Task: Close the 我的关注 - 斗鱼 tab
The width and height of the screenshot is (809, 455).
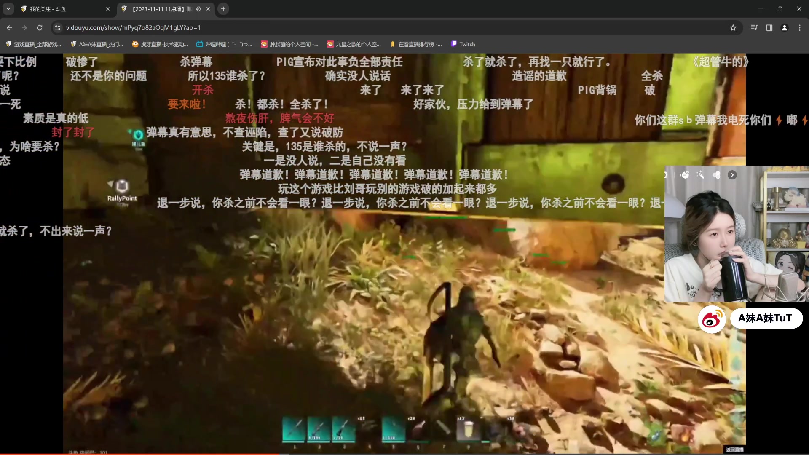Action: [107, 9]
